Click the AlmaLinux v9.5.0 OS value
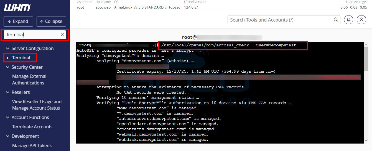The height and width of the screenshot is (151, 372). tap(147, 7)
